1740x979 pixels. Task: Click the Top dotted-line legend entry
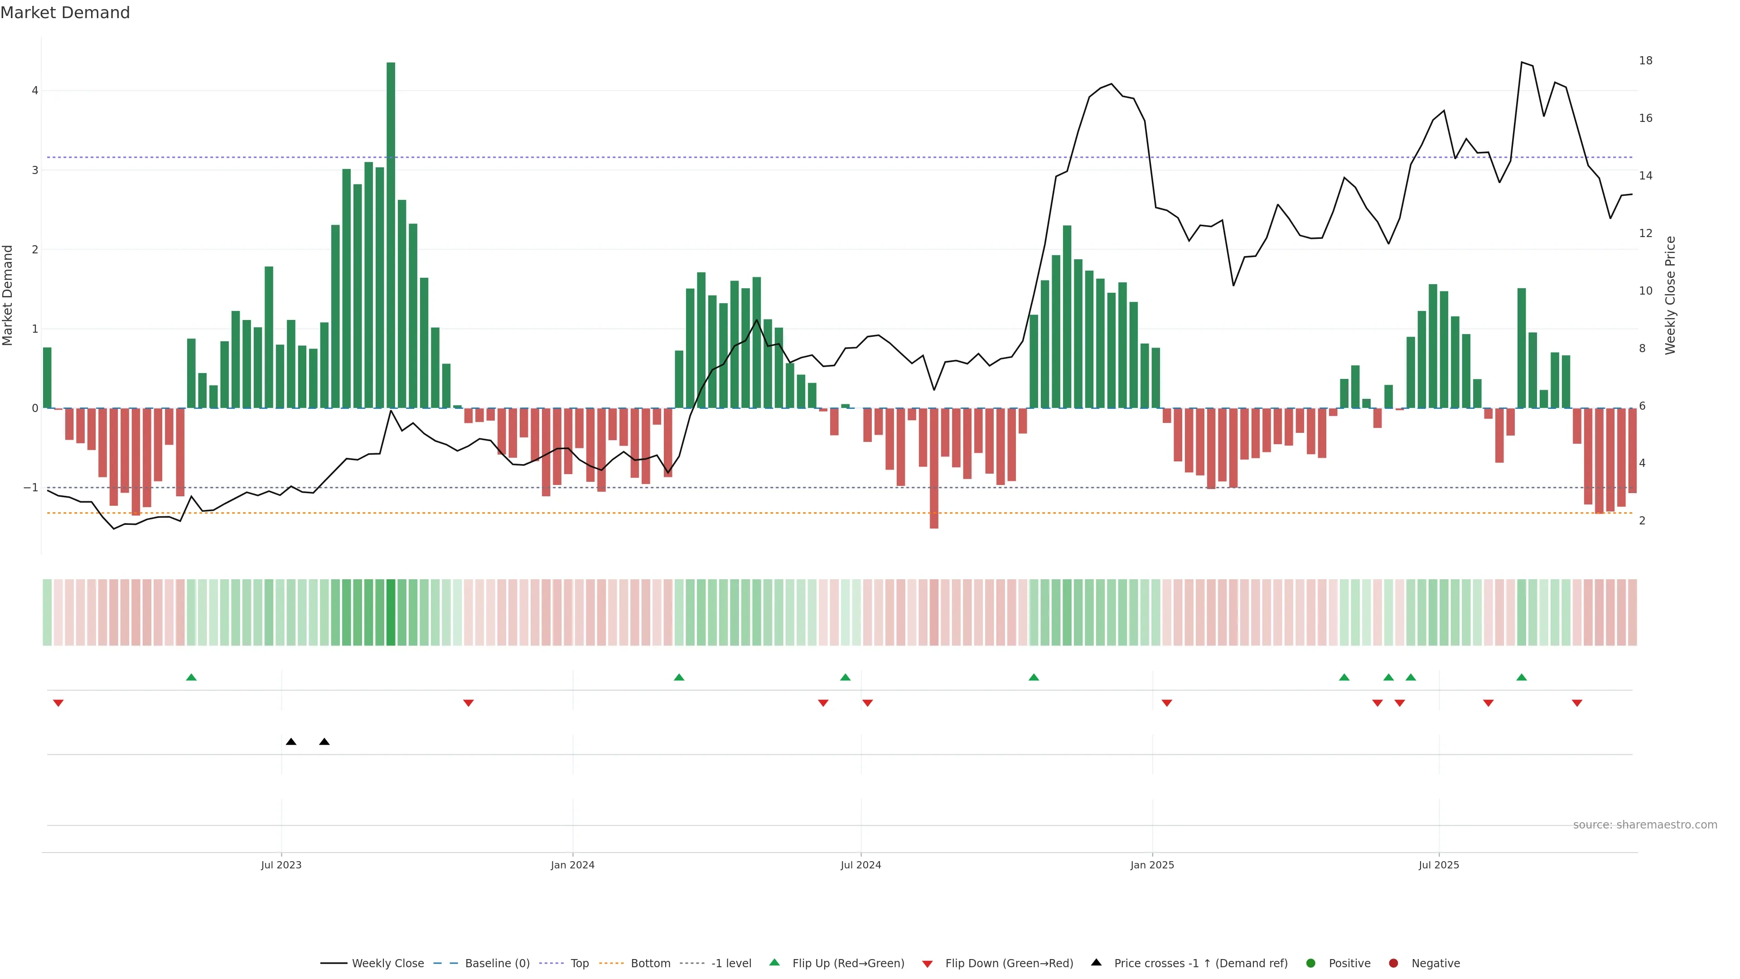pyautogui.click(x=579, y=963)
